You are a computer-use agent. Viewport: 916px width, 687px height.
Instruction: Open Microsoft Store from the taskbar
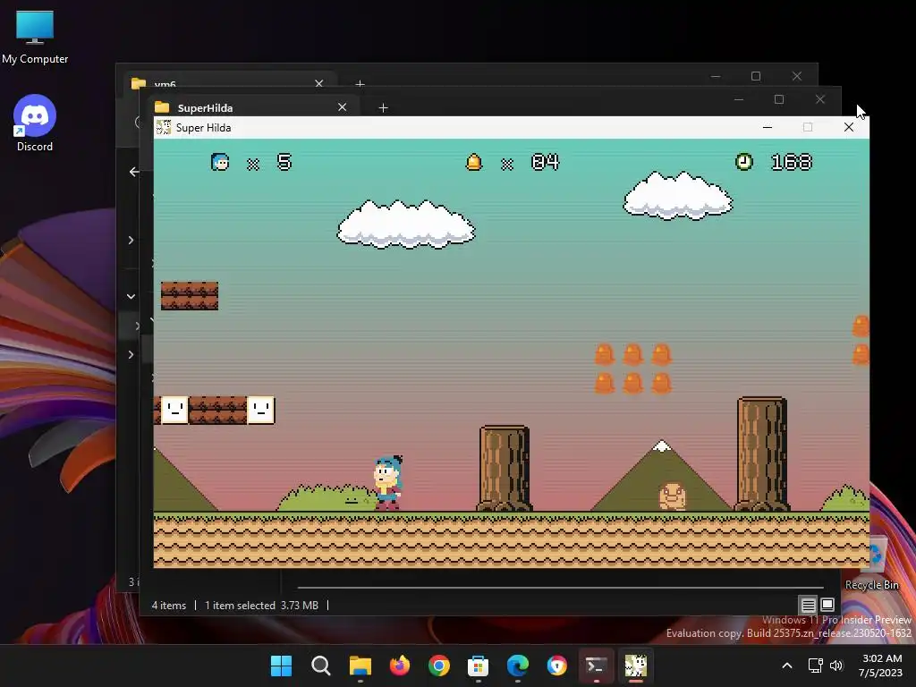click(x=478, y=666)
